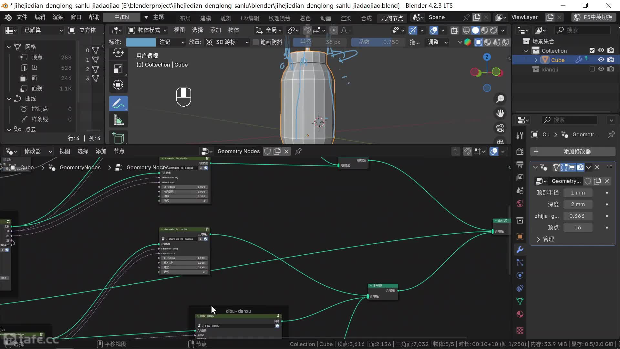This screenshot has width=620, height=349.
Task: Click the annotation color swatch
Action: click(140, 42)
